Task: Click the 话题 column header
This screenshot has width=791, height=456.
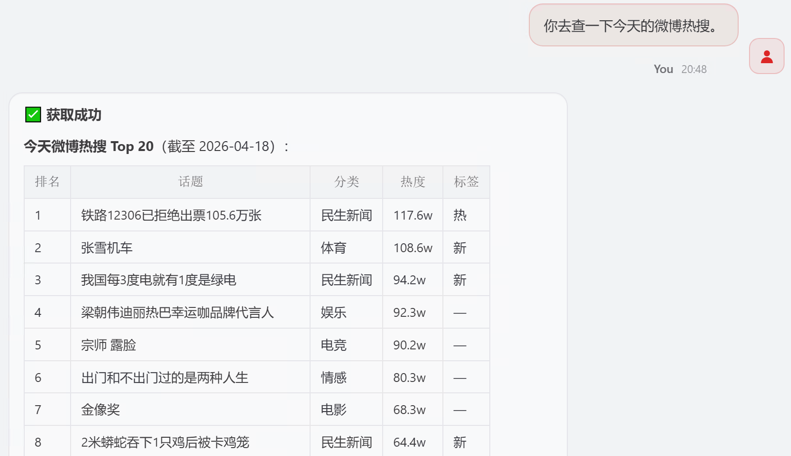Action: click(191, 182)
